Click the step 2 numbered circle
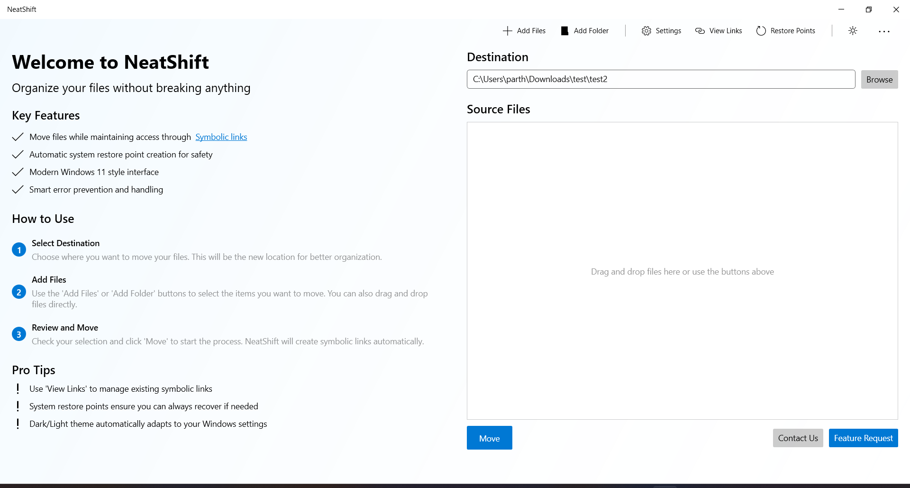 pyautogui.click(x=19, y=292)
